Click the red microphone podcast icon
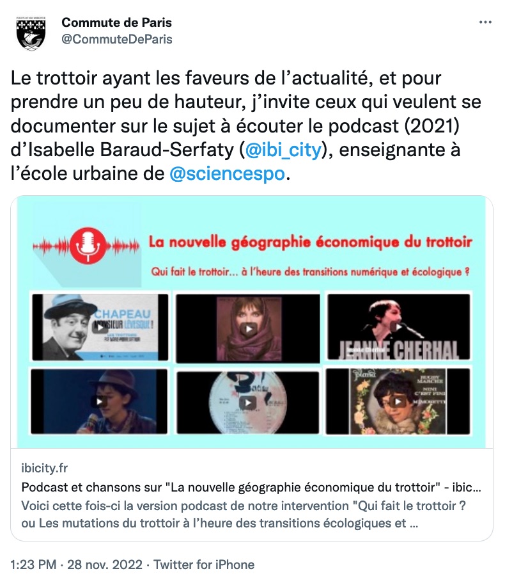Viewport: 505px width, 585px height. [x=88, y=246]
